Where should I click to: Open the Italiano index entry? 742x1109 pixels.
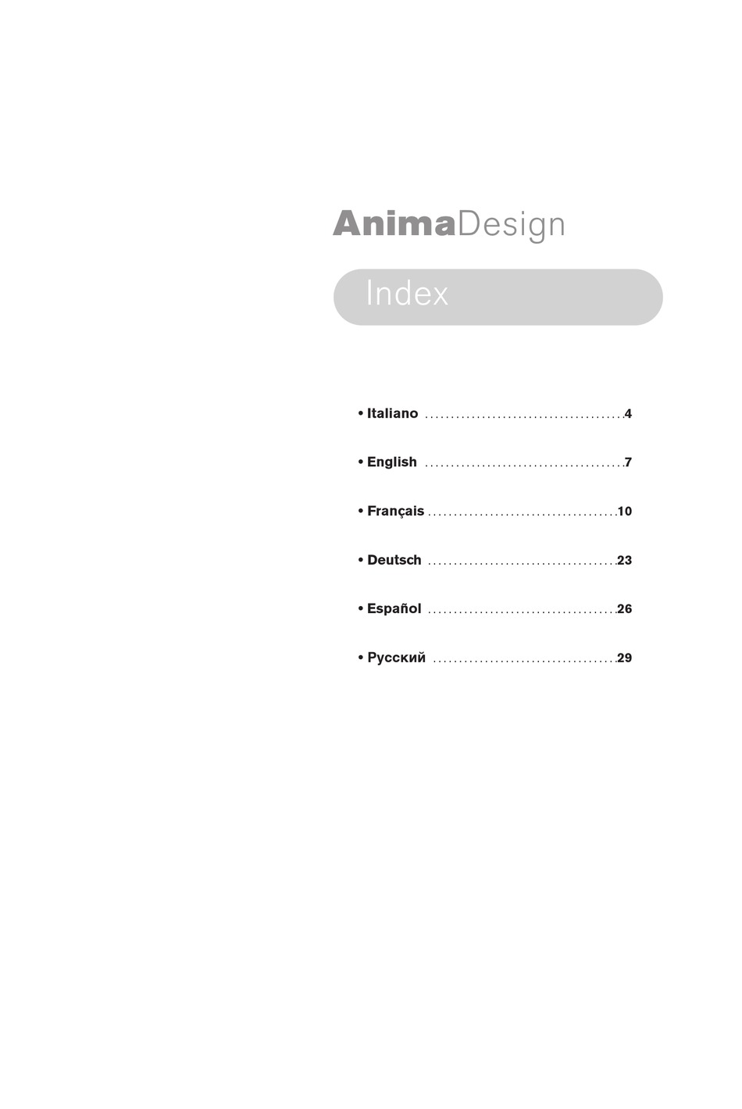pyautogui.click(x=392, y=414)
